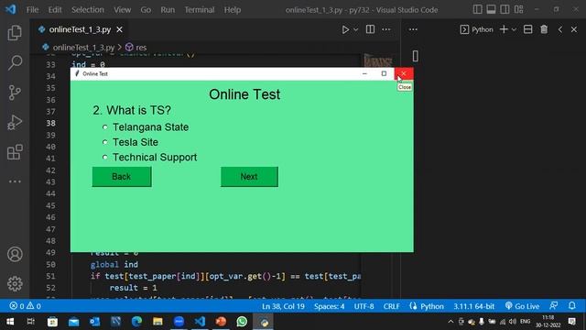The width and height of the screenshot is (586, 330).
Task: Open Customize Layout icon
Action: pyautogui.click(x=519, y=9)
